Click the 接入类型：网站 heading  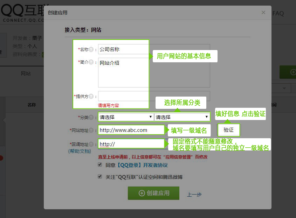[83, 30]
